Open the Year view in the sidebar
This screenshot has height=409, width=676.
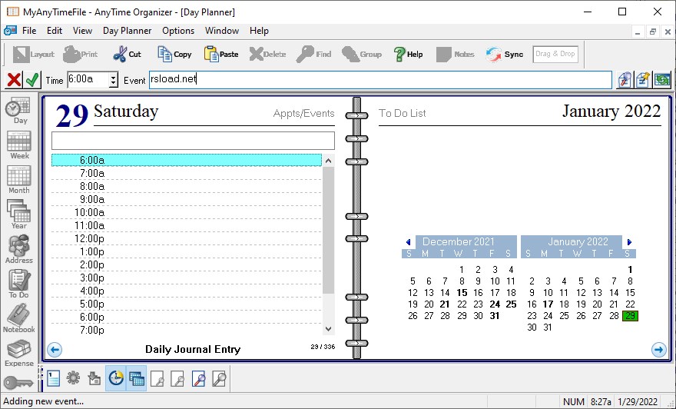coord(19,214)
